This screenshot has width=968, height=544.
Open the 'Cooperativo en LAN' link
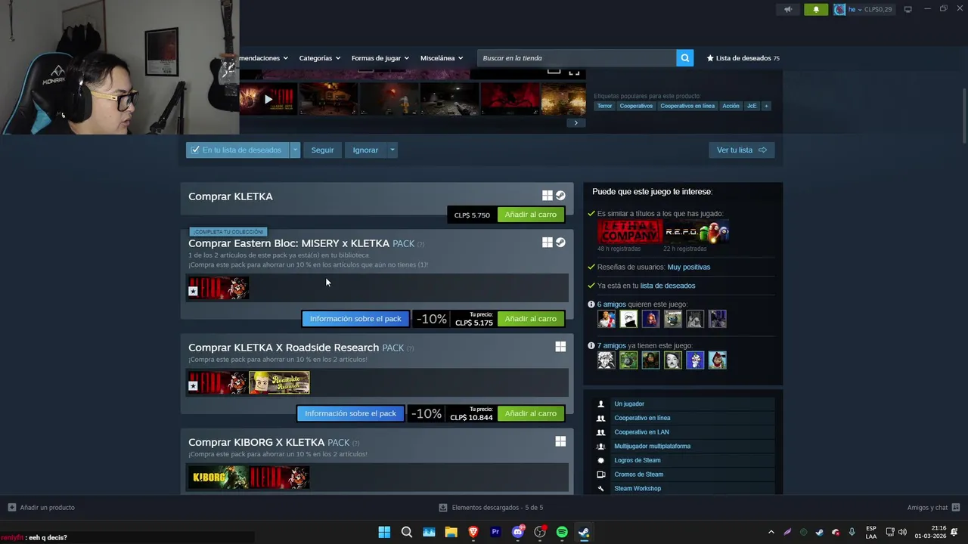tap(641, 432)
